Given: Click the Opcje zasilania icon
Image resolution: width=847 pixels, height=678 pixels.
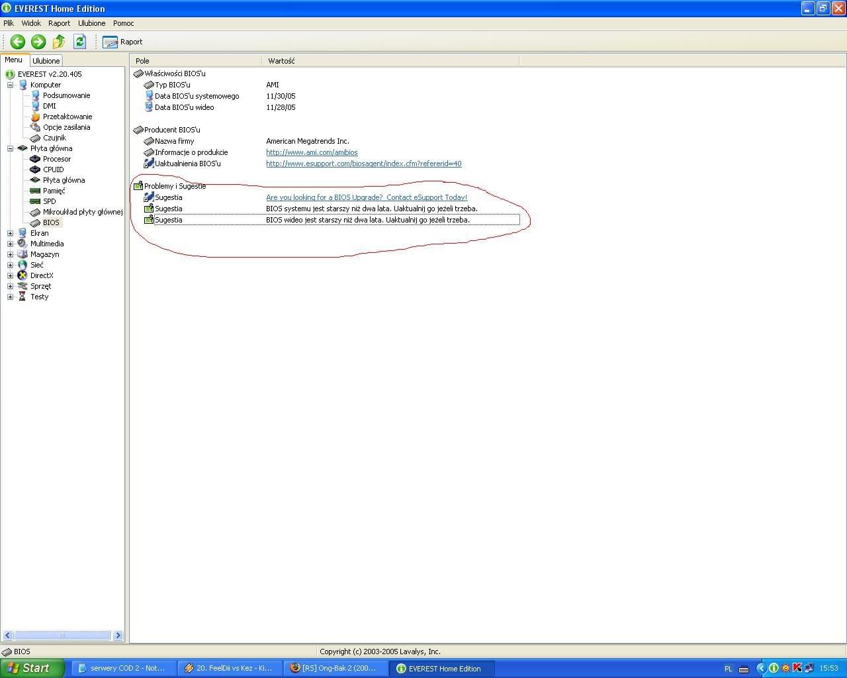Looking at the screenshot, I should coord(35,127).
